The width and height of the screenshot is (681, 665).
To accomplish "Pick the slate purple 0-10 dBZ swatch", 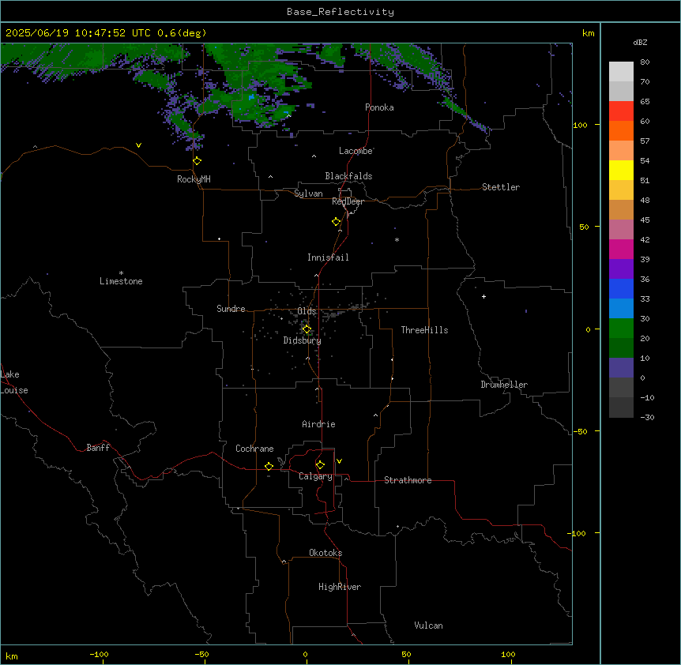I will 621,368.
